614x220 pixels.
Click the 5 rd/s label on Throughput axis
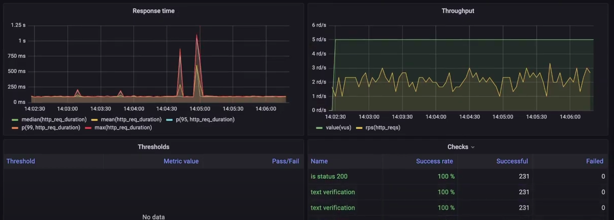[319, 39]
